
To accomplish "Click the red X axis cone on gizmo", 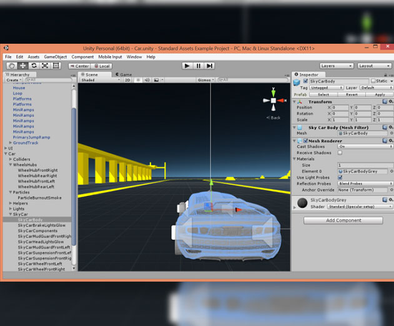I will click(x=281, y=101).
